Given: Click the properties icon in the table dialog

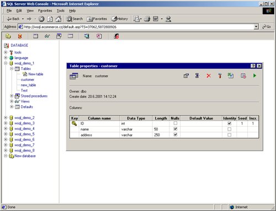Looking at the screenshot, I should pyautogui.click(x=186, y=75).
